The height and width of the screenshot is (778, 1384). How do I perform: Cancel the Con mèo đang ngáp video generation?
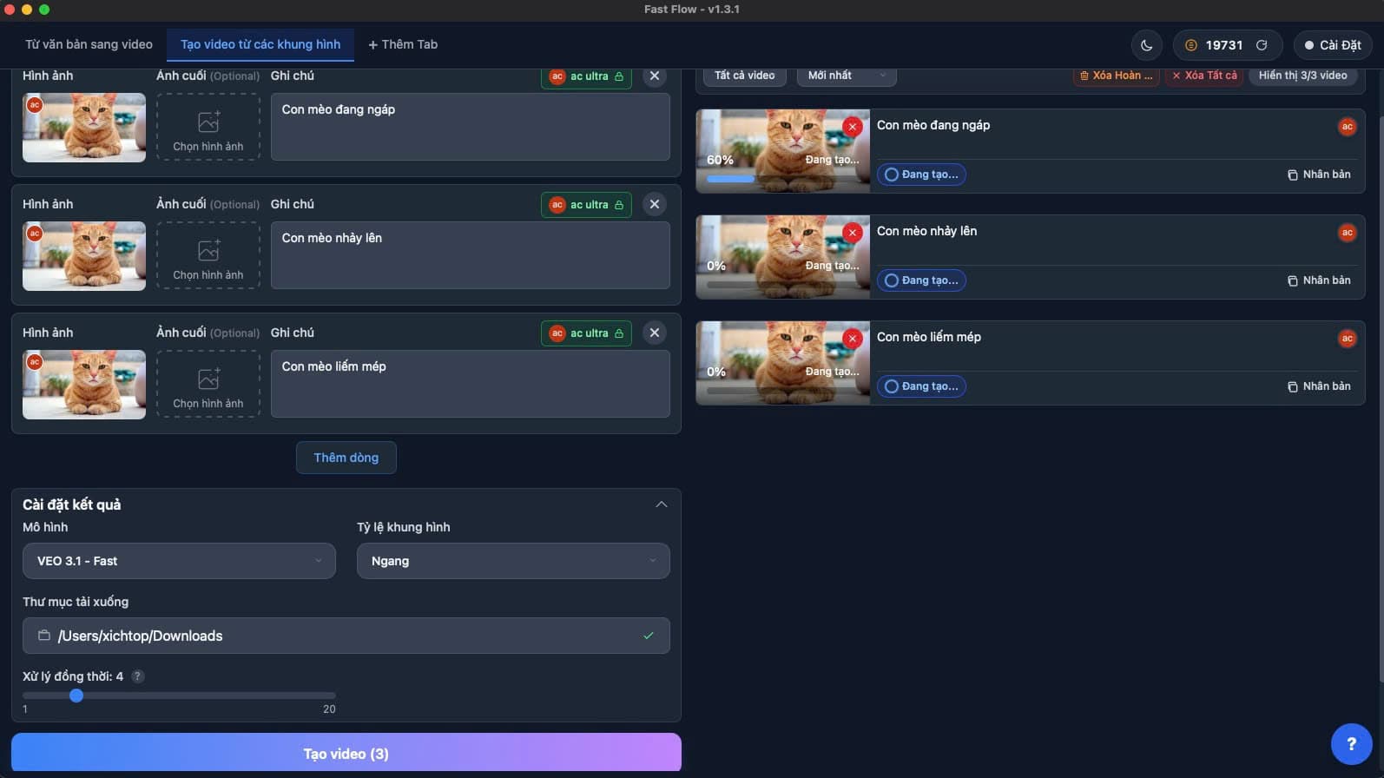tap(853, 127)
